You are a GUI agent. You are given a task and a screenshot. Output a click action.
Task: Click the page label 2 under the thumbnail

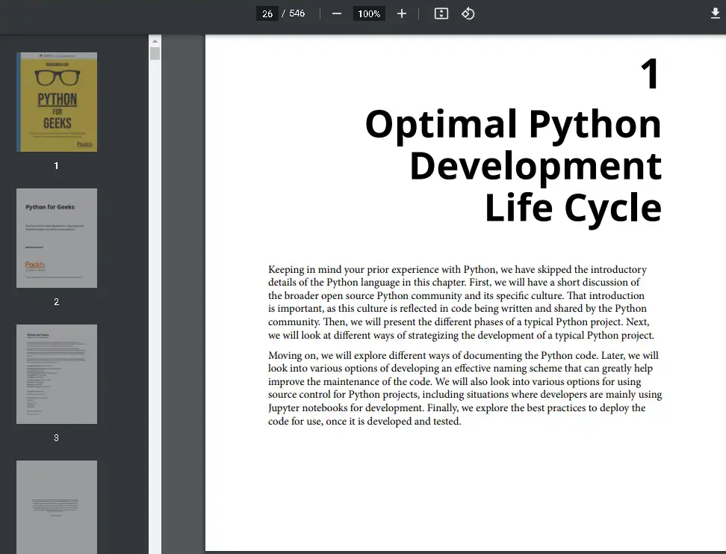pyautogui.click(x=57, y=302)
